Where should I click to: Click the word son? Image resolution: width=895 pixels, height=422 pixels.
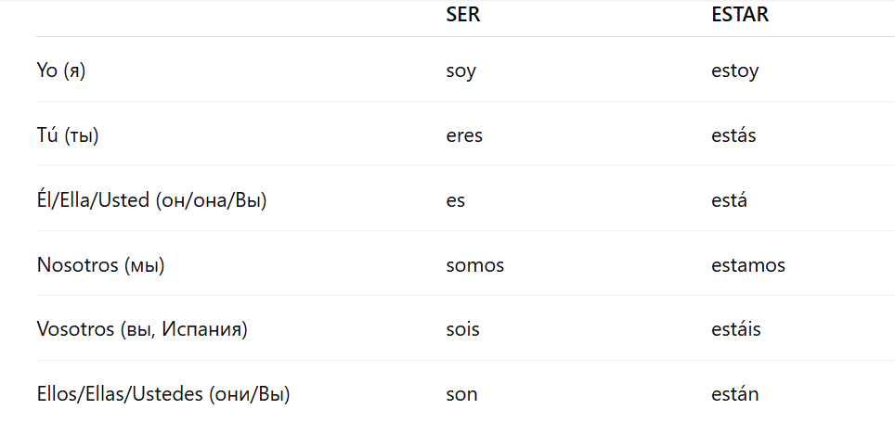pos(461,394)
